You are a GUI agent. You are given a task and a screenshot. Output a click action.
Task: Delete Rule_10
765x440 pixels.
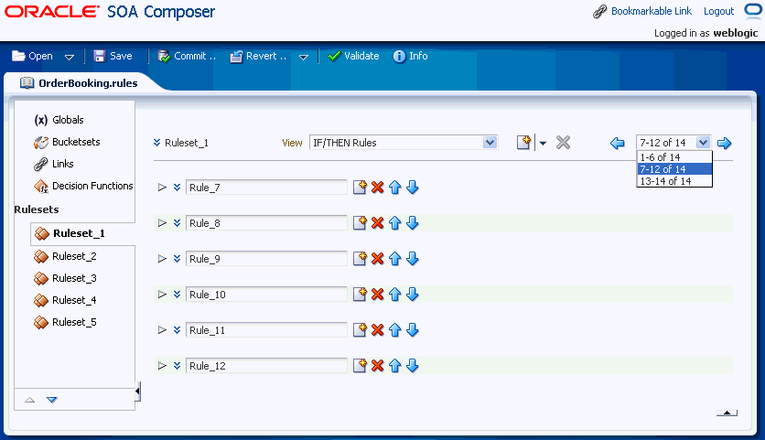pos(378,295)
